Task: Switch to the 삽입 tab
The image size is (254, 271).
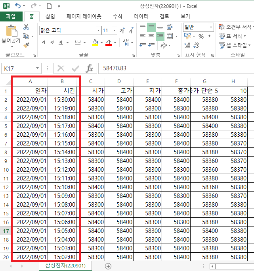Action: click(50, 17)
